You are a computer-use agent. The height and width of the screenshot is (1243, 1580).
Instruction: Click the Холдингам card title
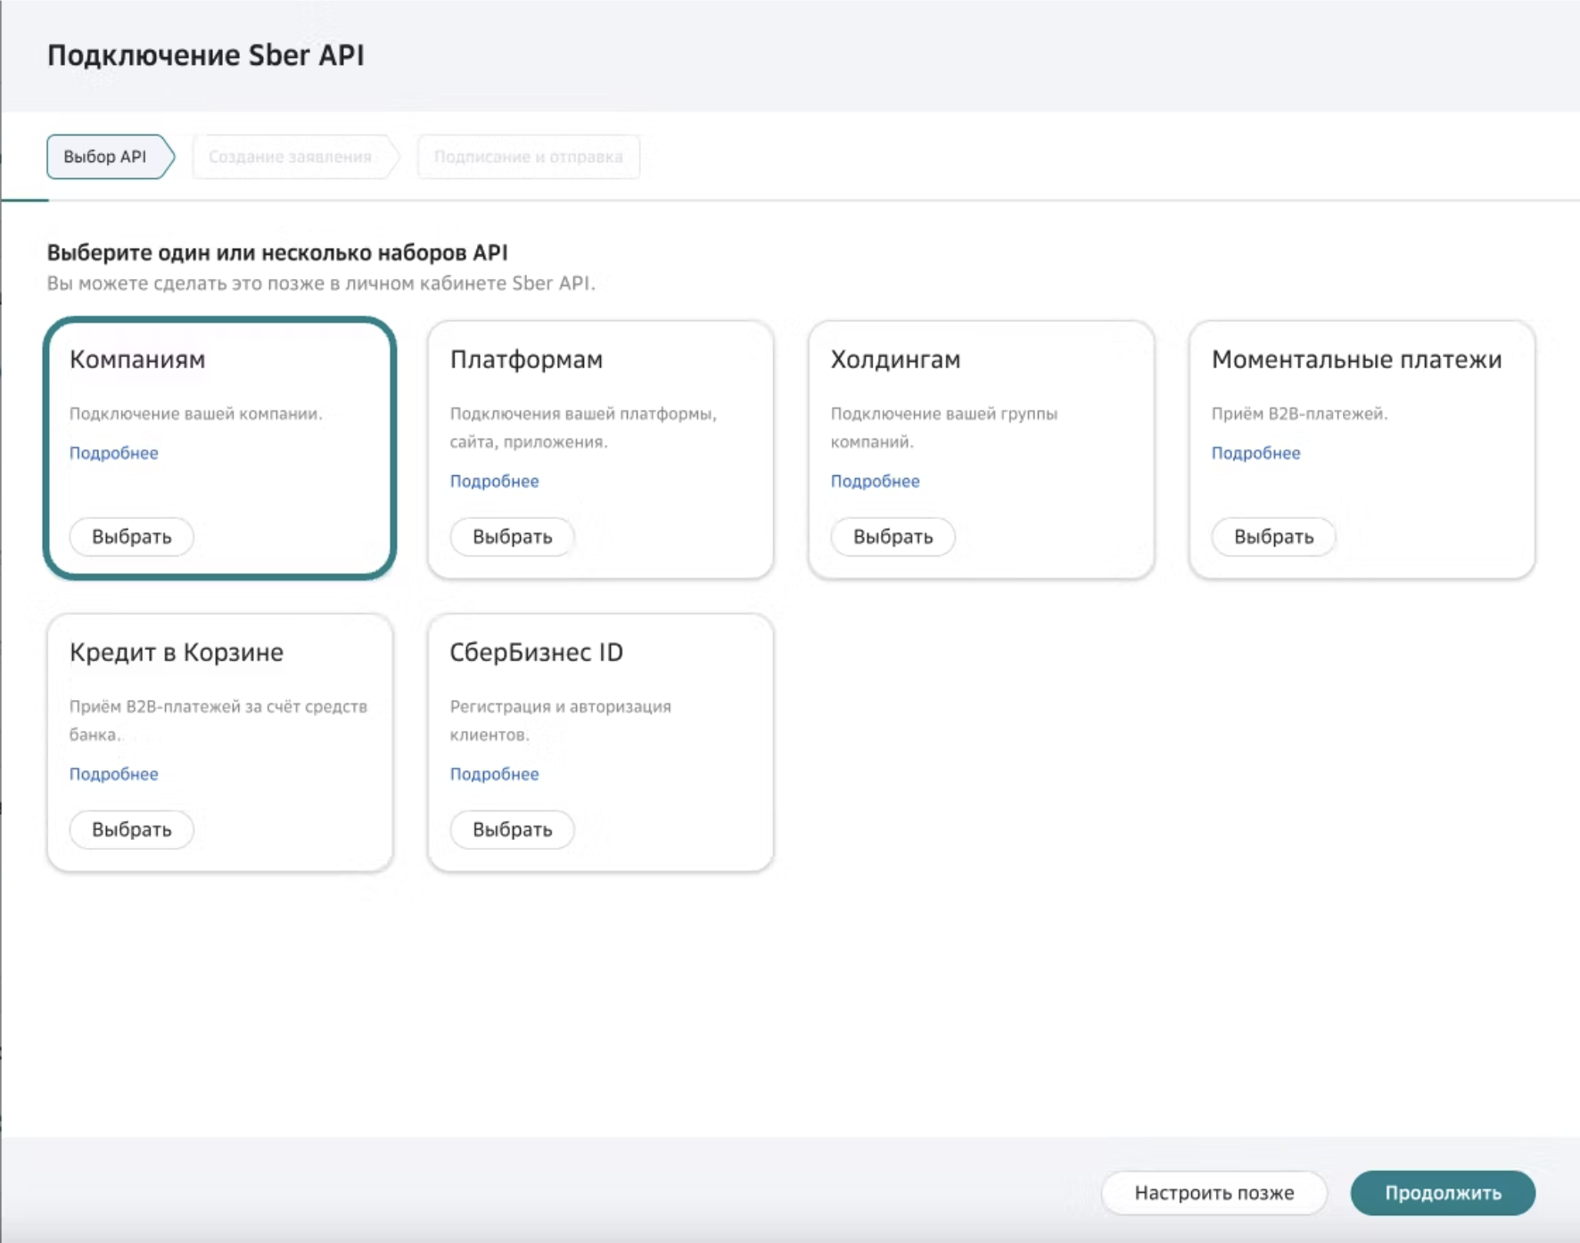[x=896, y=359]
